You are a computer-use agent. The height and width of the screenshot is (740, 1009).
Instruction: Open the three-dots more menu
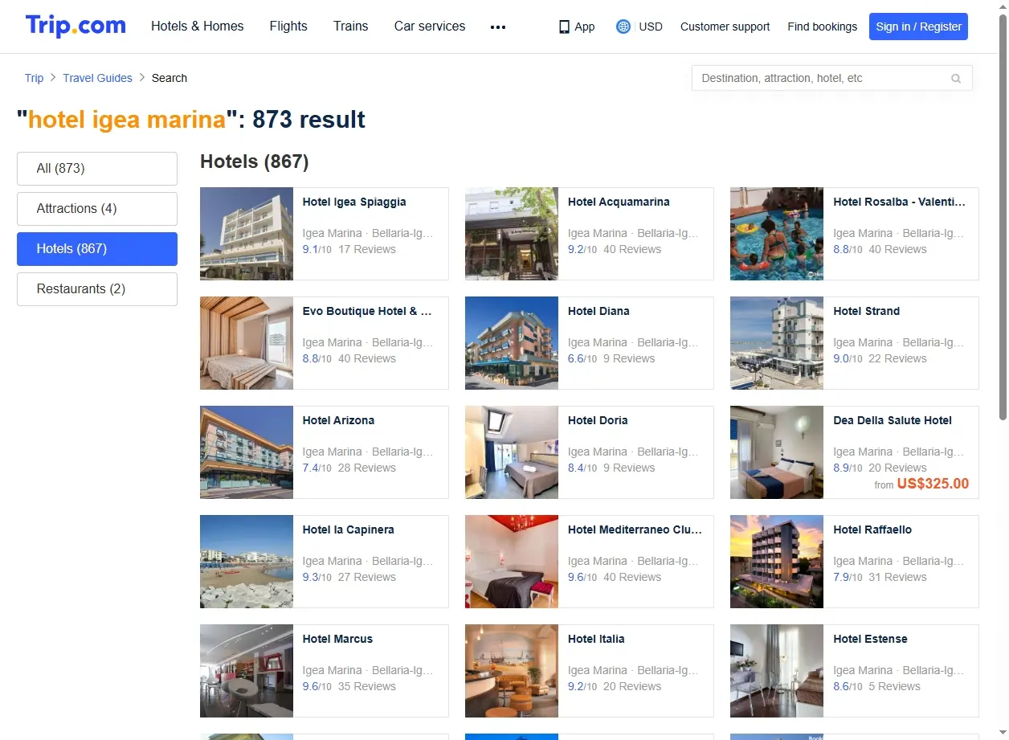click(x=498, y=27)
